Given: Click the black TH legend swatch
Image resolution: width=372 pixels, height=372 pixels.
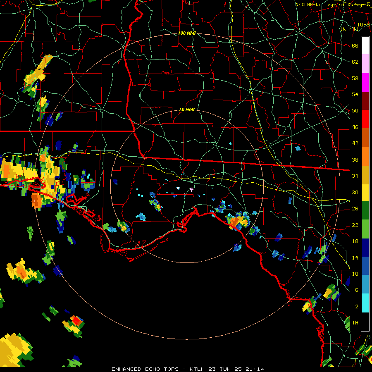Looking at the screenshot, I should (x=365, y=322).
